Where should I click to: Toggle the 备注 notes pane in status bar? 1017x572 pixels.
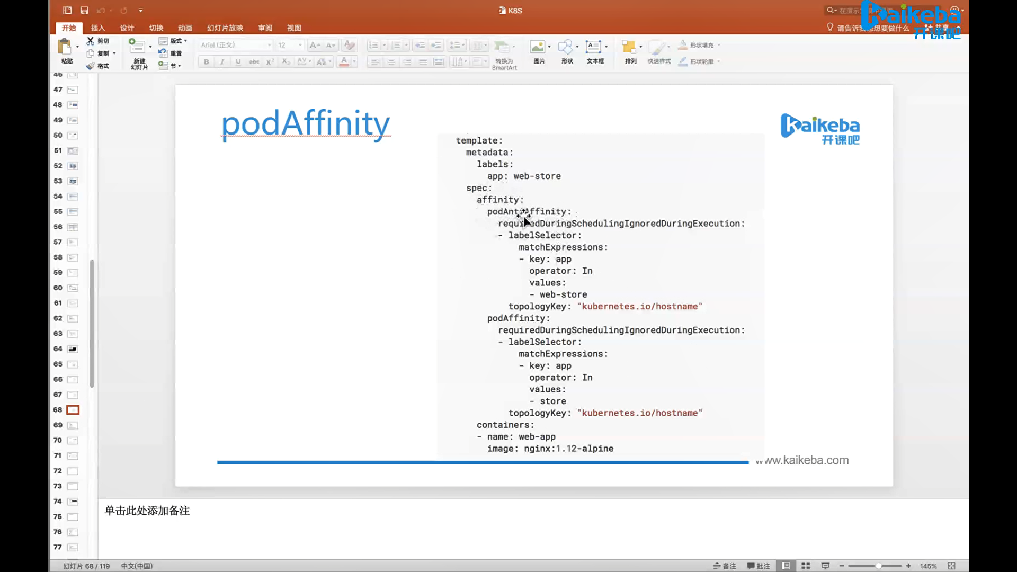(725, 566)
